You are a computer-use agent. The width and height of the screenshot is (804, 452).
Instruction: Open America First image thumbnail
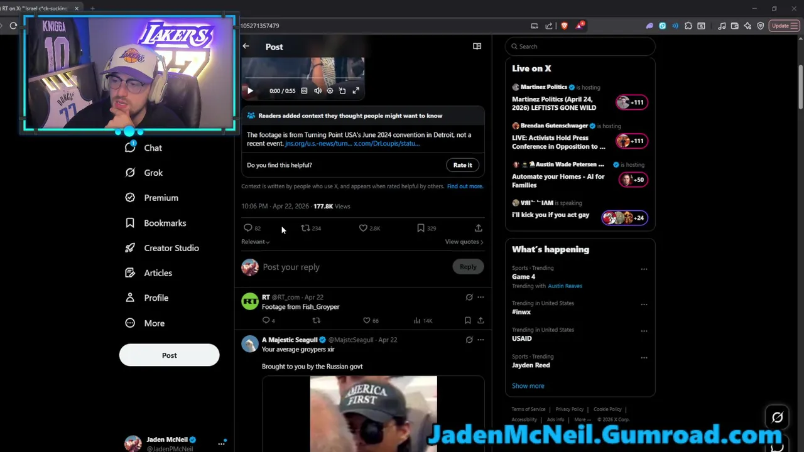point(373,414)
